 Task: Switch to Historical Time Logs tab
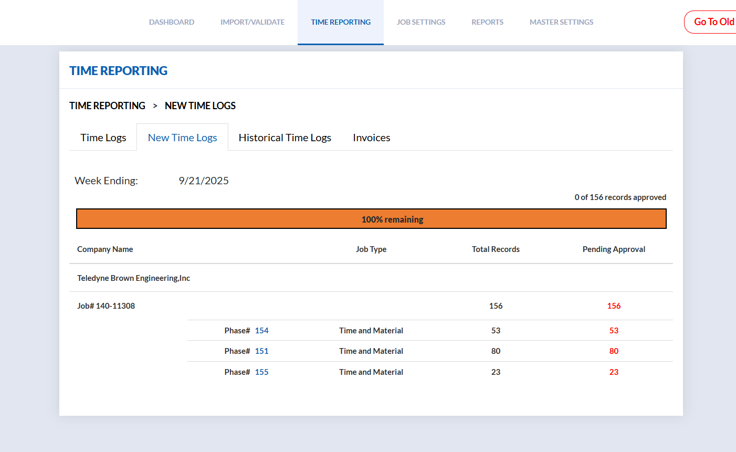(285, 138)
